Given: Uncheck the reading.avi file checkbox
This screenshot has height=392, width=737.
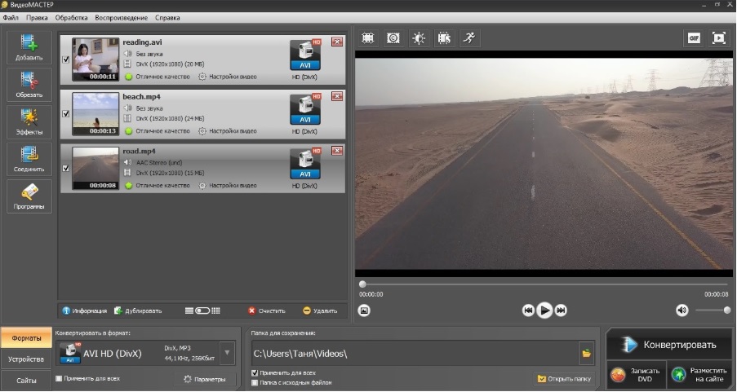Looking at the screenshot, I should tap(65, 59).
